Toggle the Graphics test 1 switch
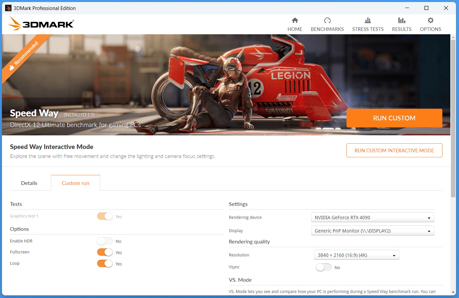 (105, 216)
